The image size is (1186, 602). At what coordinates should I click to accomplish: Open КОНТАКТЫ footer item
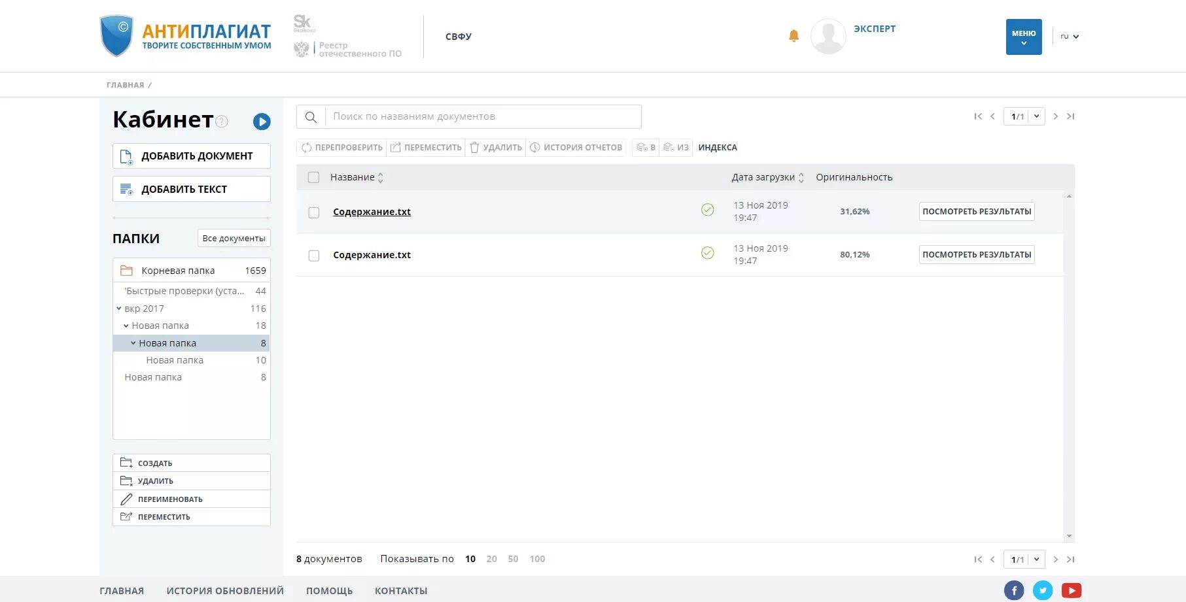(x=401, y=591)
